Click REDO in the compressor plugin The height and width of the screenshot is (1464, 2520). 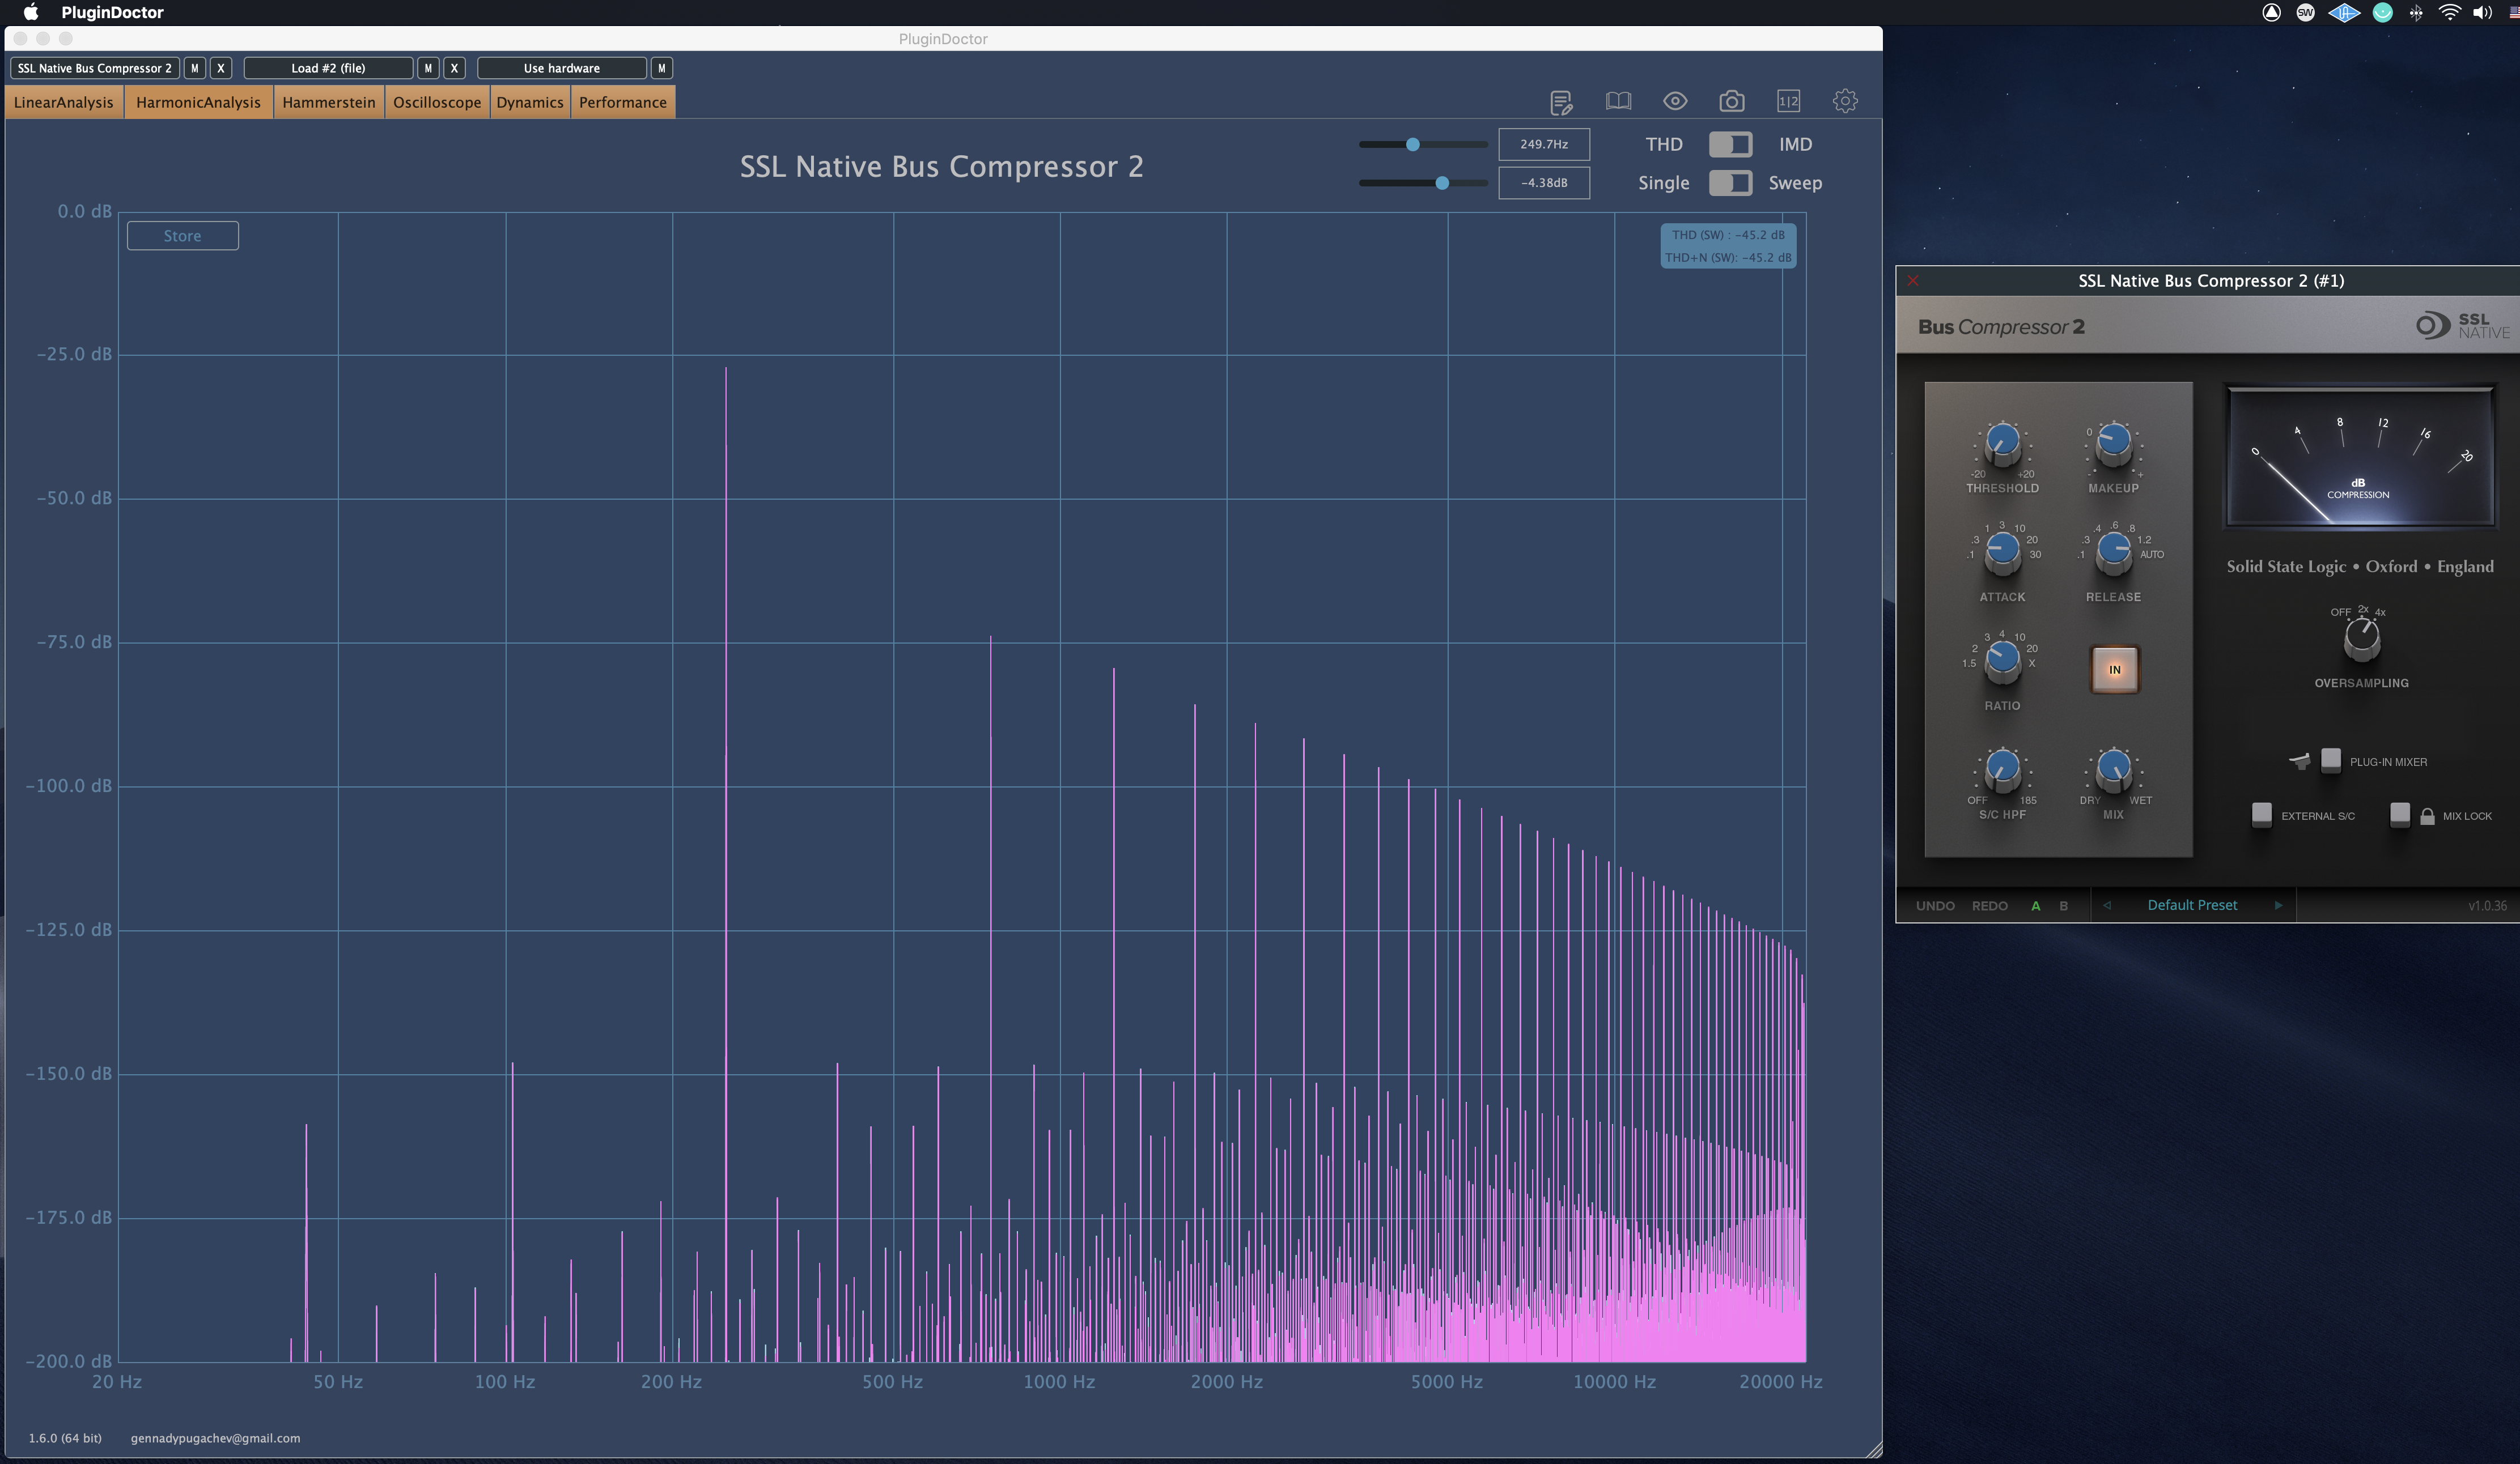point(1990,905)
